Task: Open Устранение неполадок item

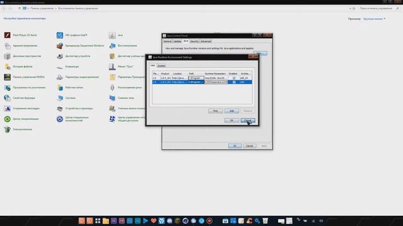Action: click(x=22, y=109)
